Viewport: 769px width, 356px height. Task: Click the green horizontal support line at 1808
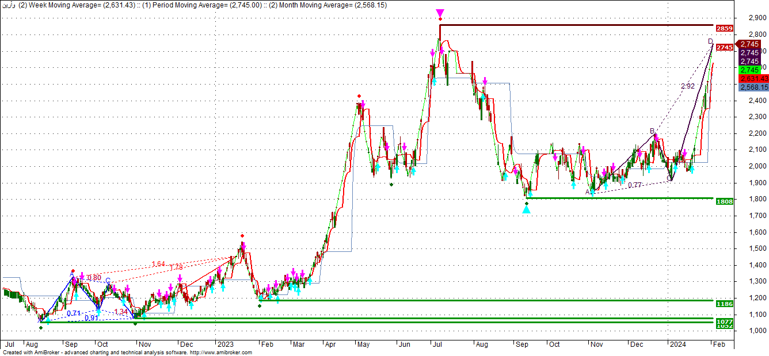tap(619, 198)
